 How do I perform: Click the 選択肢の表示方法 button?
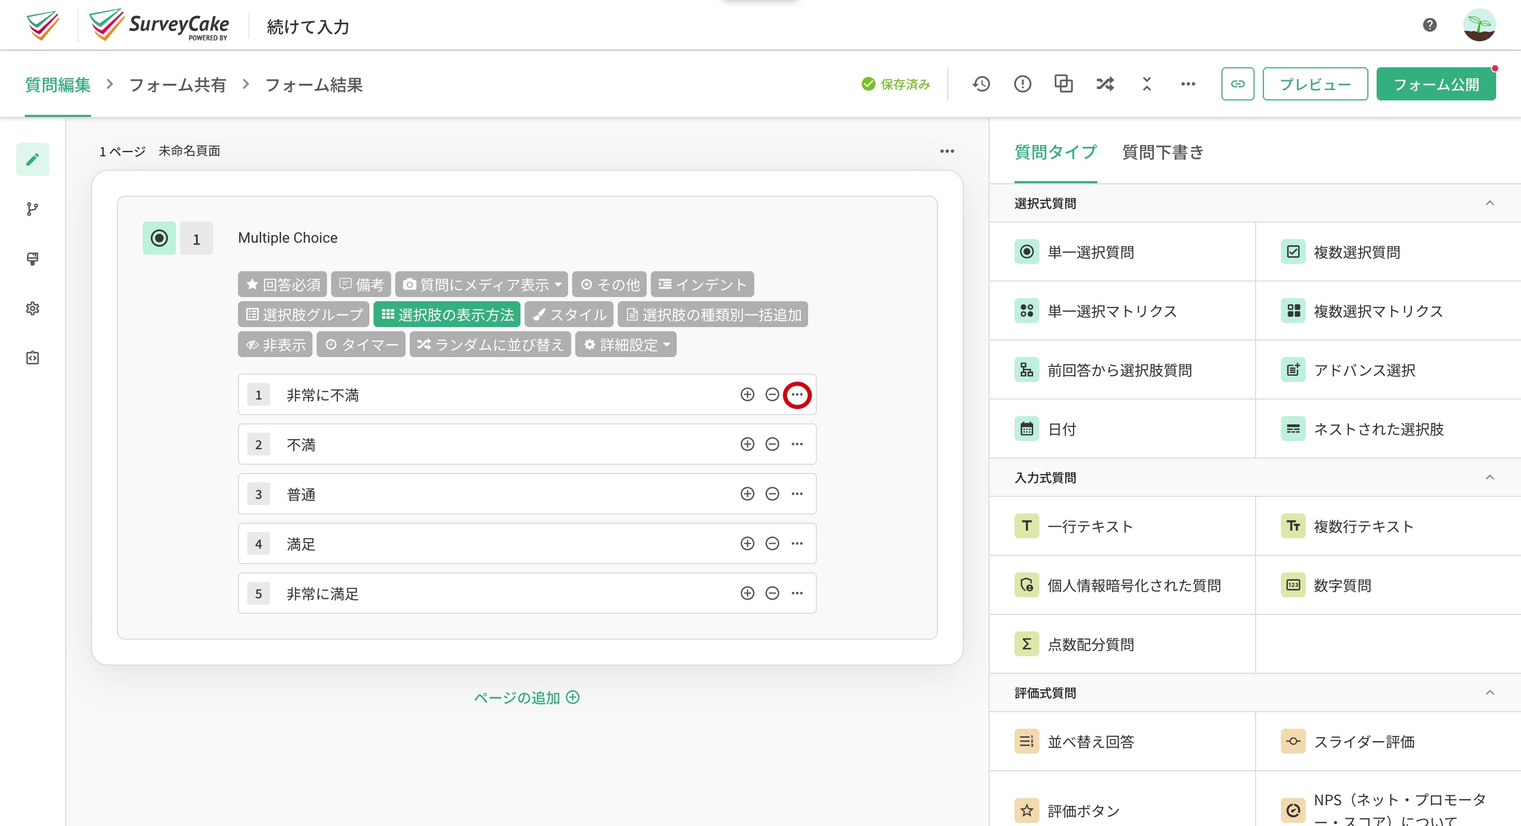(447, 314)
